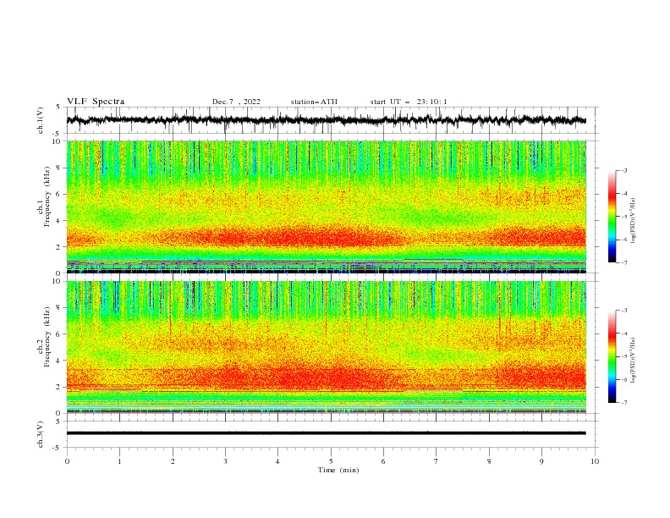Click the "Time (min)" axis label
The height and width of the screenshot is (518, 670).
click(338, 470)
